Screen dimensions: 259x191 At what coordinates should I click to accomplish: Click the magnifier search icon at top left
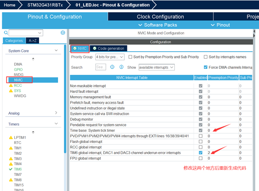coord(6,33)
